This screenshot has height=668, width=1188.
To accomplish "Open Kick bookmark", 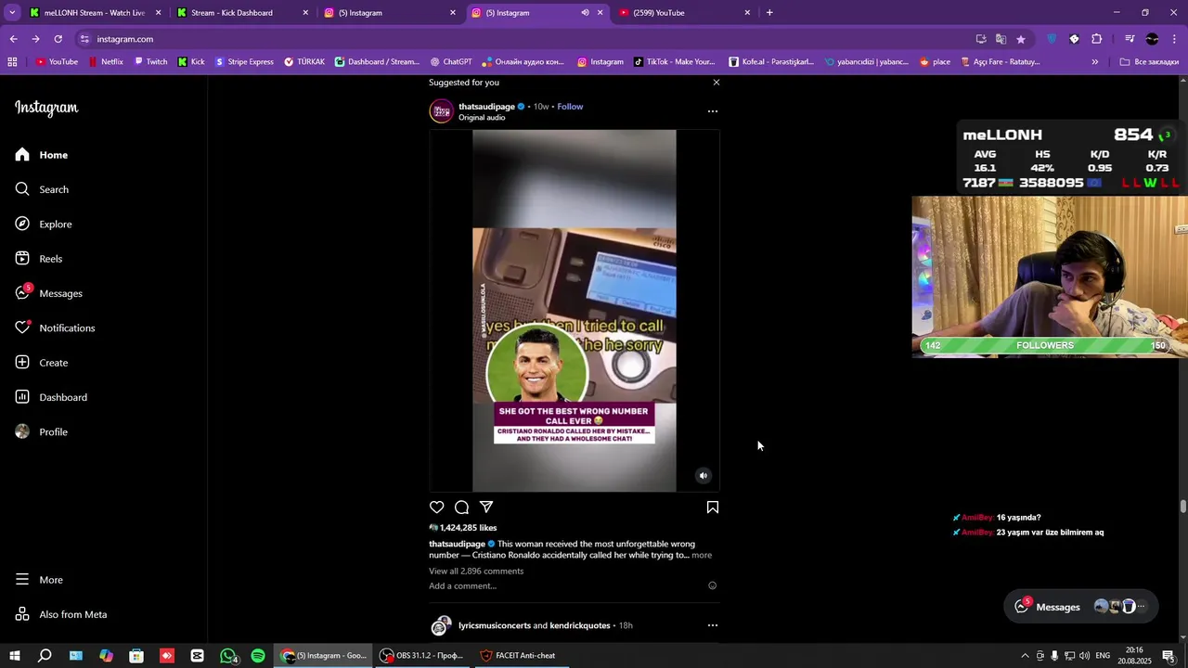I will point(191,62).
